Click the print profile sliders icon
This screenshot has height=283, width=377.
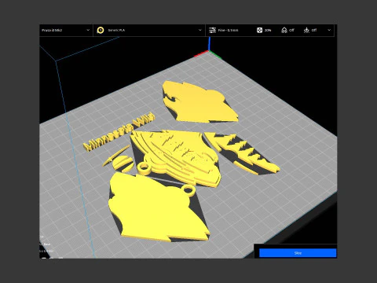212,30
